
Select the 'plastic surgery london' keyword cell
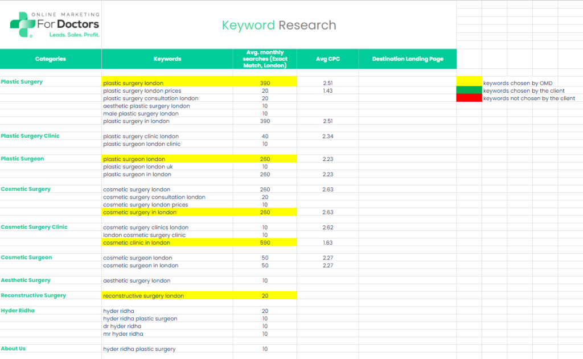point(167,82)
